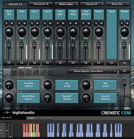Click the octave down arrow below +2

[2, 133]
